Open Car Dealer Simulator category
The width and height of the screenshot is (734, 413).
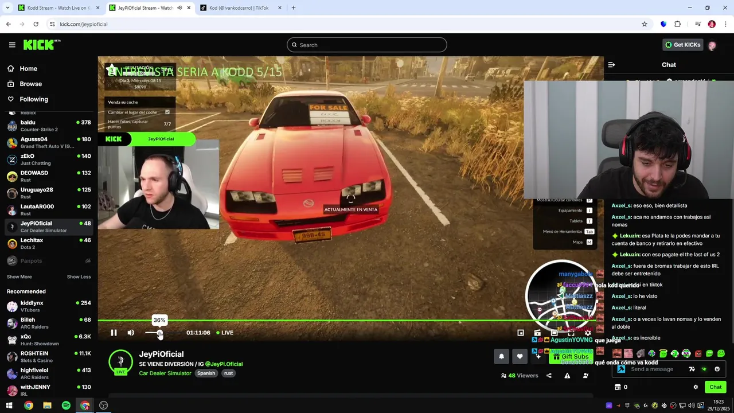pyautogui.click(x=165, y=373)
